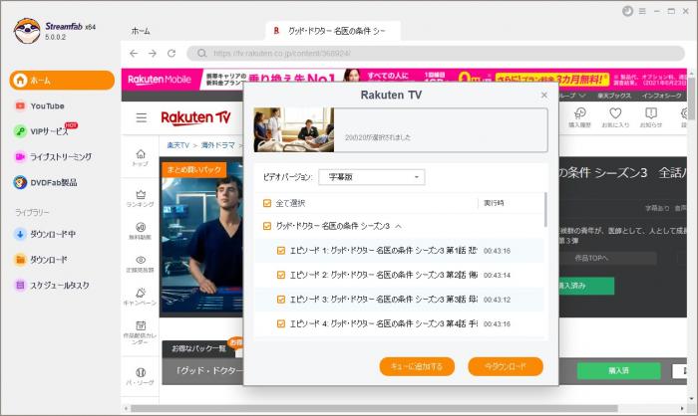Reload the page with the refresh icon
The image size is (698, 416).
click(x=172, y=54)
